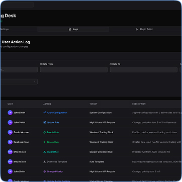
Task: Click the 'Date From' field label
Action: pyautogui.click(x=48, y=64)
